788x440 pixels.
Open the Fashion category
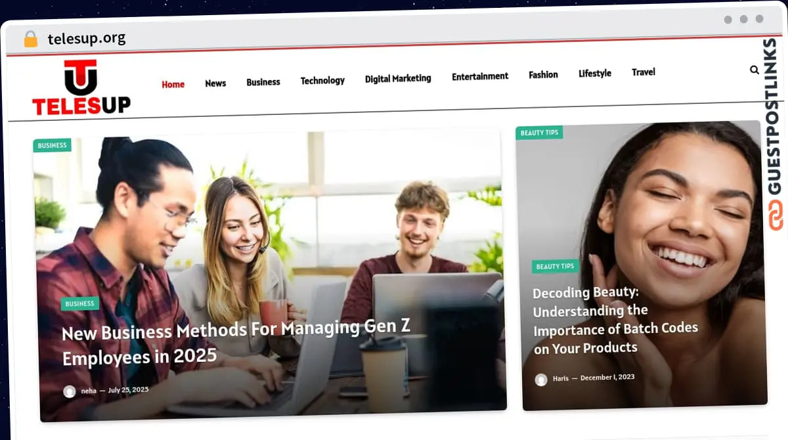[543, 75]
